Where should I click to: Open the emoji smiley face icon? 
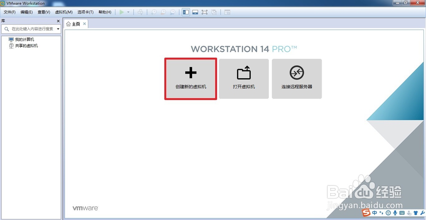(388, 213)
